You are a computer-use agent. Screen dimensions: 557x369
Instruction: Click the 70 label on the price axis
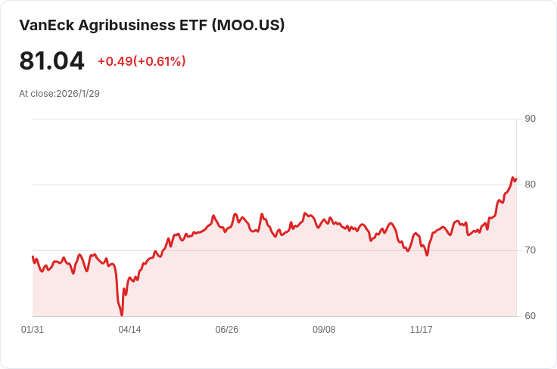coord(530,250)
